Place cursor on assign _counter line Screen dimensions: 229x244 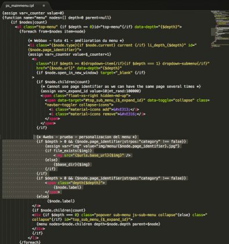(x=33, y=13)
